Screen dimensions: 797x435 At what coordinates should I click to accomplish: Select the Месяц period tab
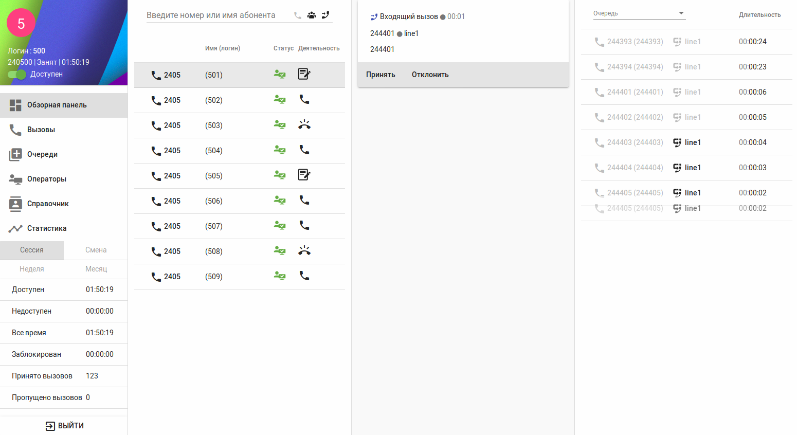[96, 269]
